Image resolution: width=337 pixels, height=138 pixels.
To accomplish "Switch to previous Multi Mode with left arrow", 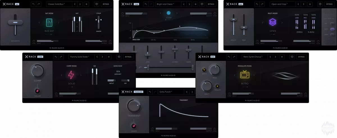I will [x=262, y=23].
